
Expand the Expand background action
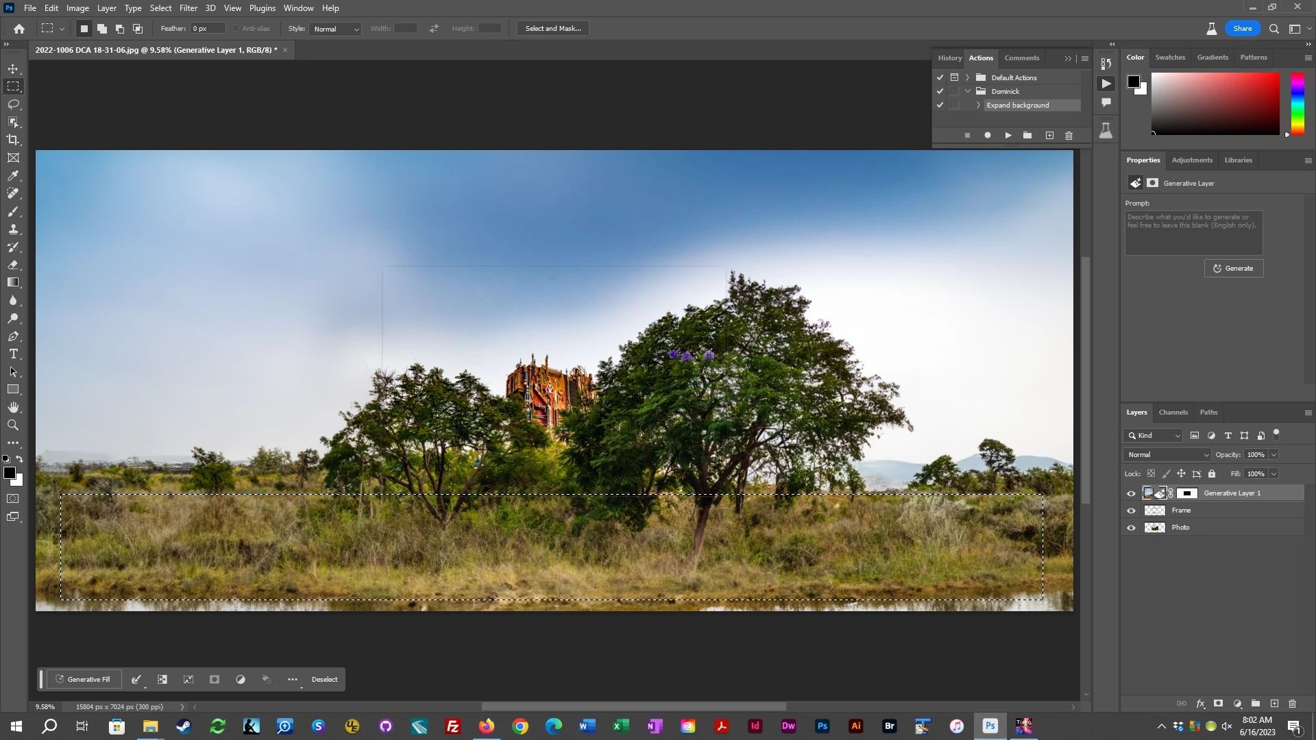point(978,106)
